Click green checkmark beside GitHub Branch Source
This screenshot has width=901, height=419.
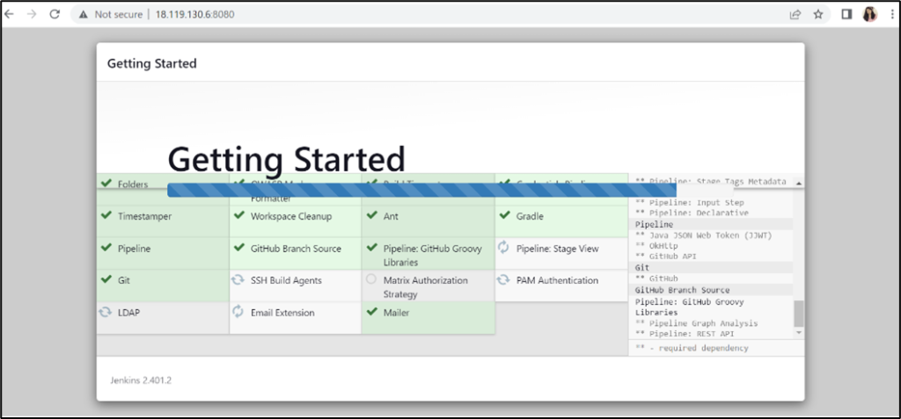[239, 248]
